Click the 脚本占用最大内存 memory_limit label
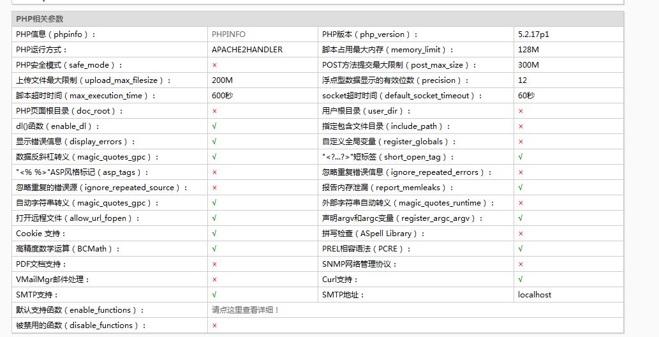The height and width of the screenshot is (337, 659). tap(387, 50)
